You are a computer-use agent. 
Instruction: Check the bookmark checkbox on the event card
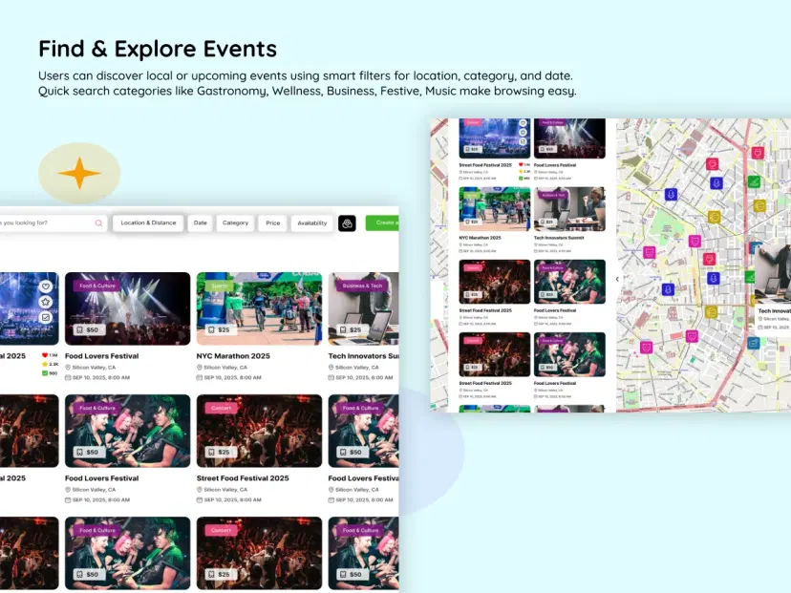(x=45, y=316)
